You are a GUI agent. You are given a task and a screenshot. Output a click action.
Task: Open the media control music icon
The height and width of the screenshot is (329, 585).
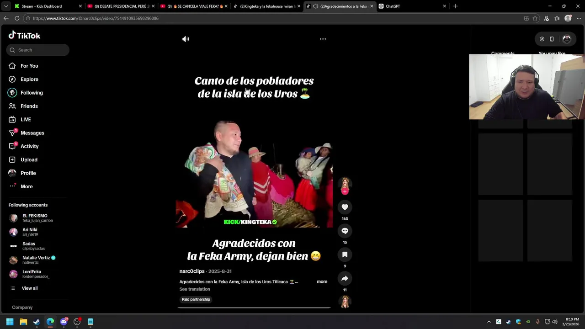coord(546,18)
